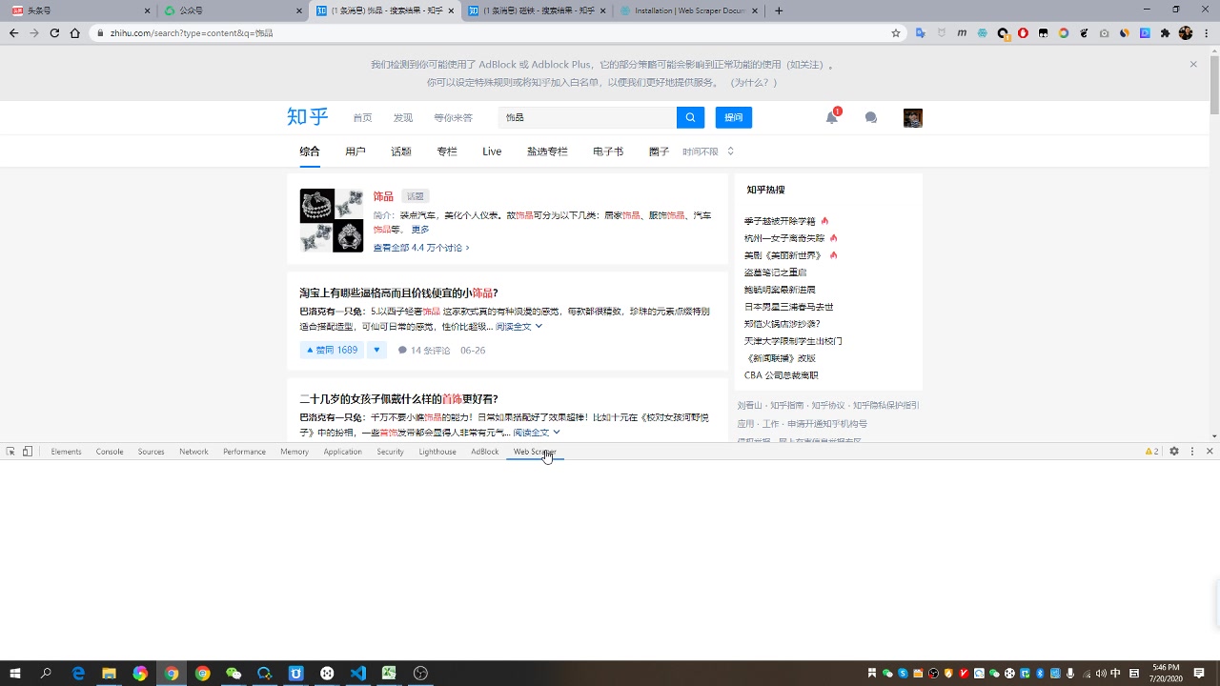Open the Chrome extensions puzzle icon
The width and height of the screenshot is (1220, 686).
click(x=1165, y=32)
